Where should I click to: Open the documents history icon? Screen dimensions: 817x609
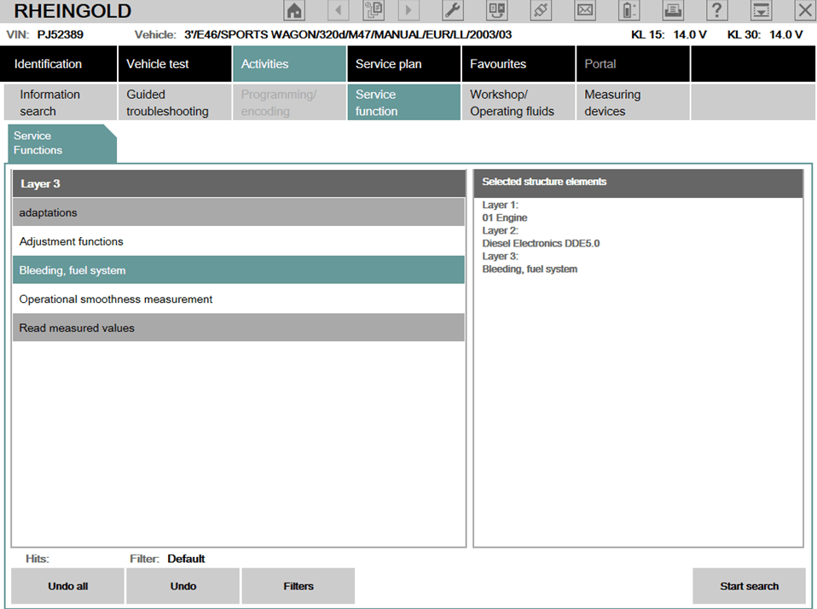(x=374, y=10)
